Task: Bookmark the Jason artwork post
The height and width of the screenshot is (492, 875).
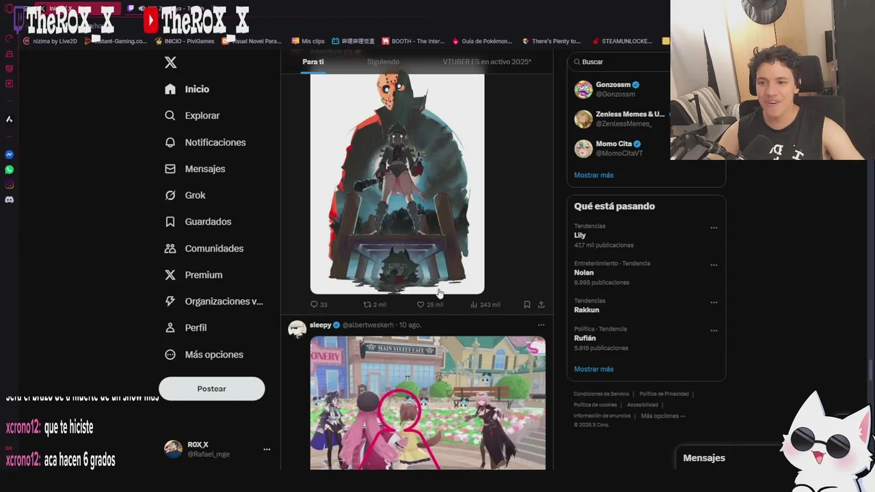Action: tap(527, 305)
